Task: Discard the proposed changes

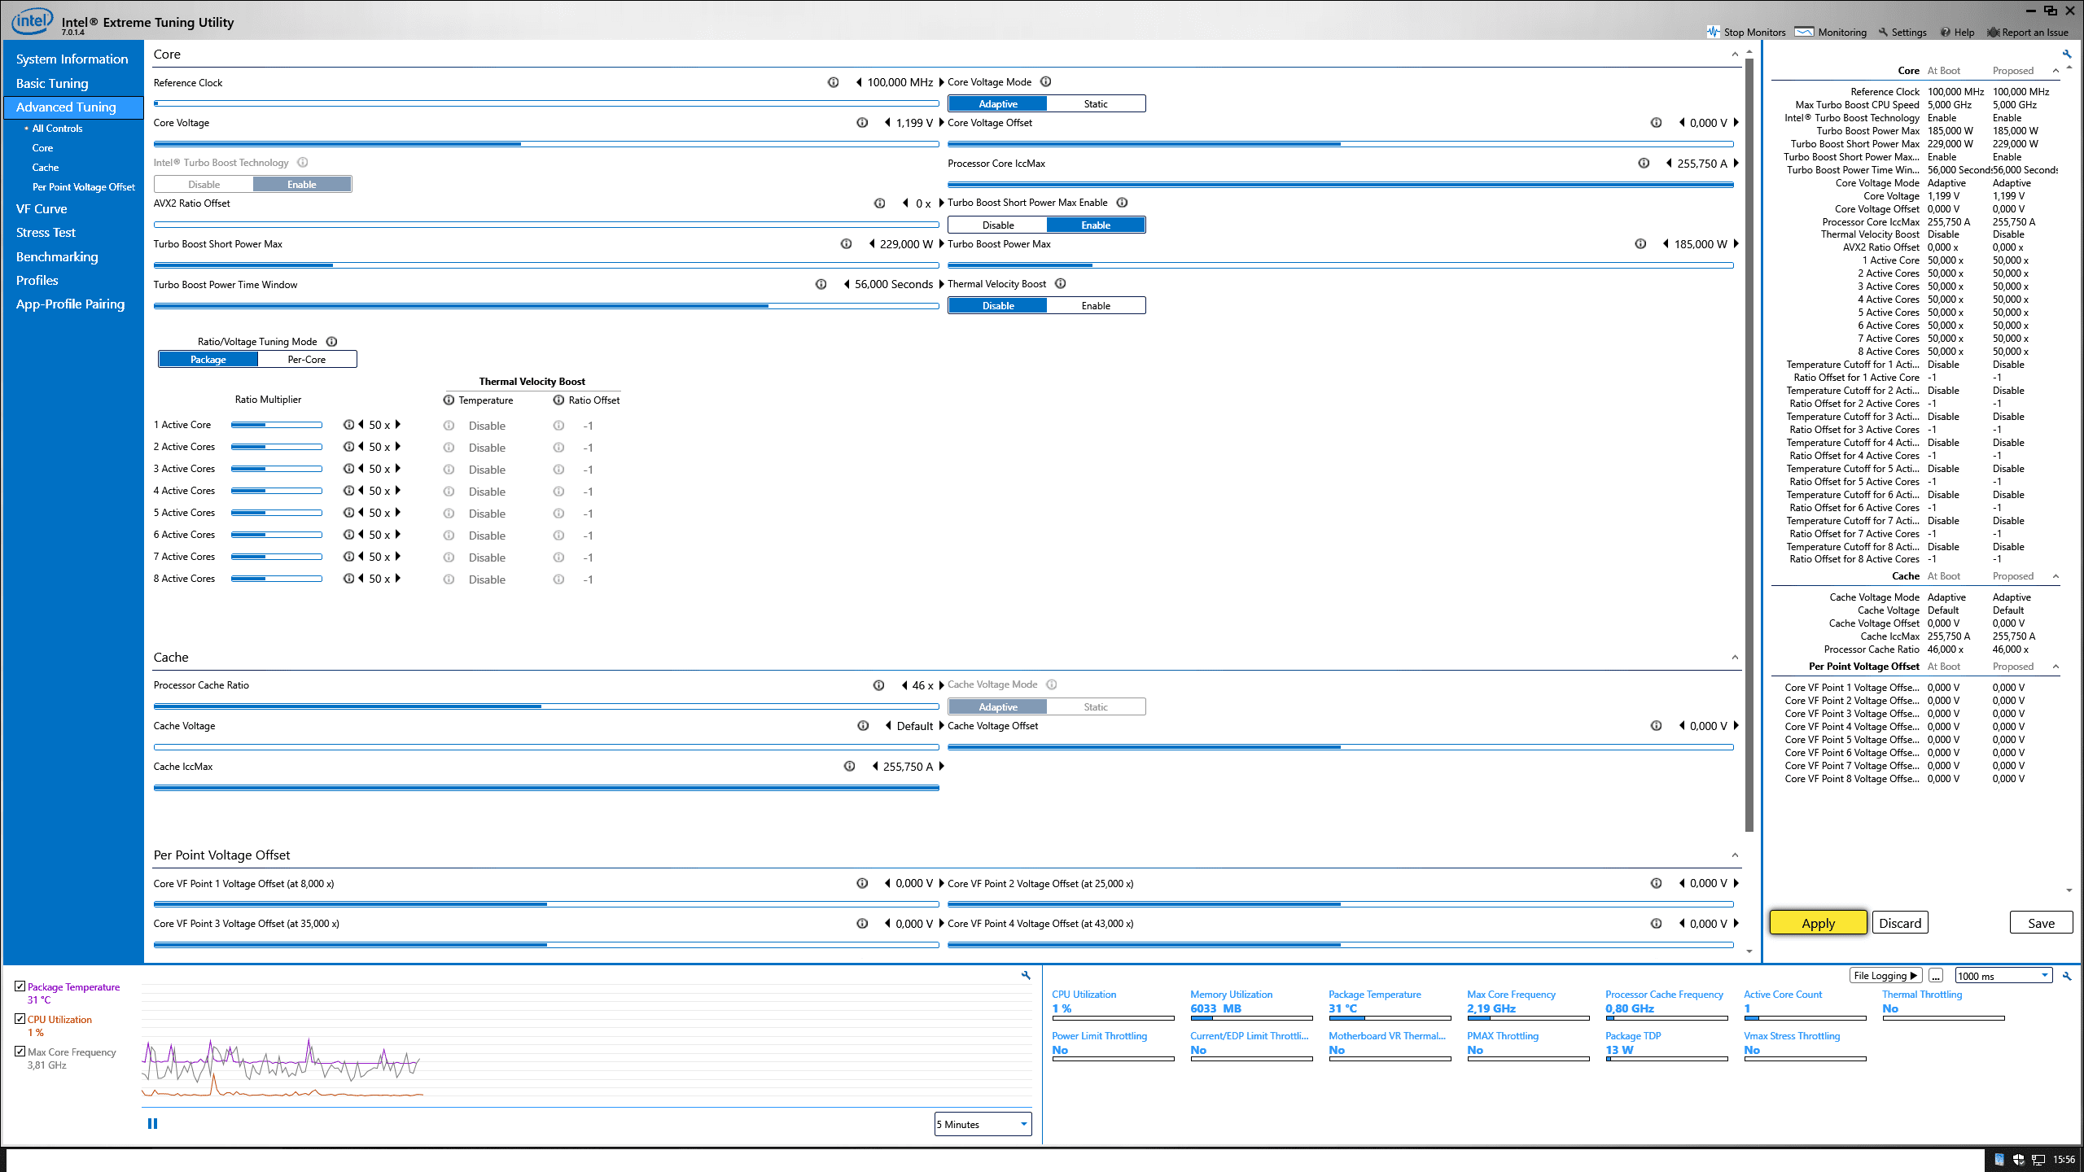Action: (1900, 922)
